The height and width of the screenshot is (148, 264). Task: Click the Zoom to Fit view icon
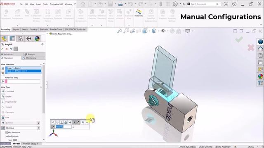coord(120,31)
